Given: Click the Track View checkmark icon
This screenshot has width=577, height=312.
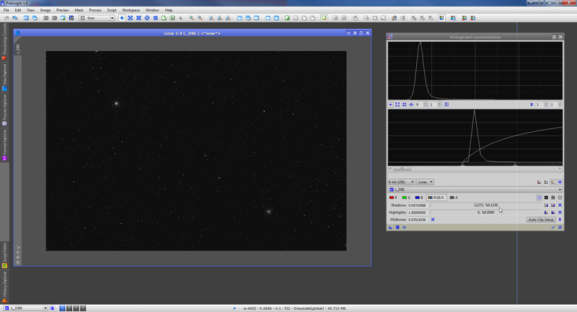Looking at the screenshot, I should tap(552, 228).
